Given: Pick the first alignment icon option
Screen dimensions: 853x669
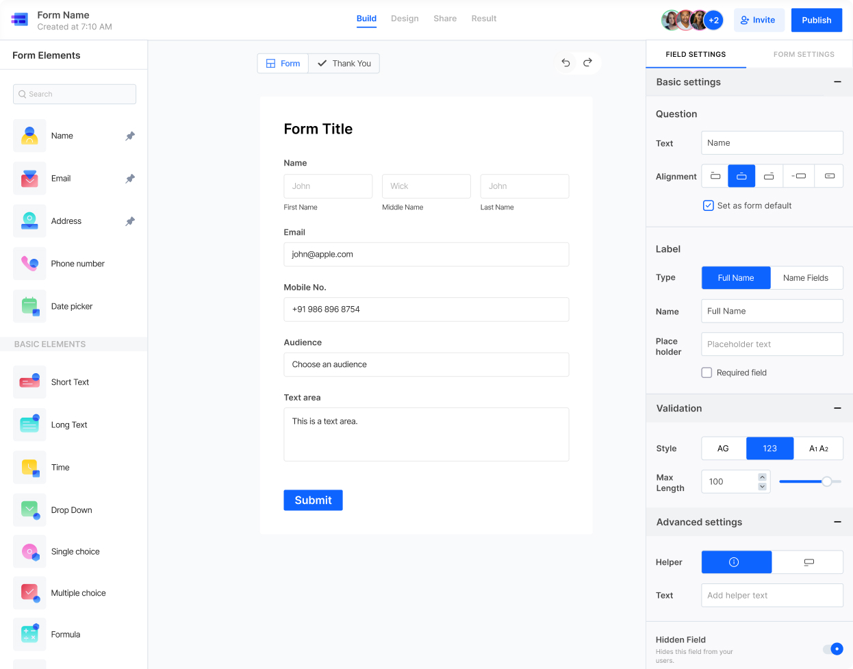Looking at the screenshot, I should click(715, 176).
